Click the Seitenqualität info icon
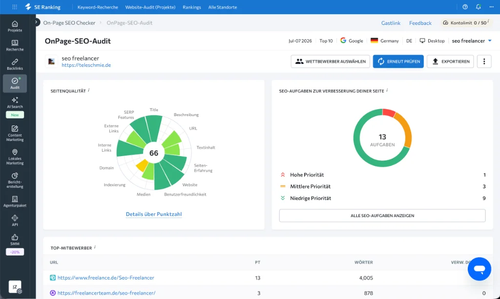The height and width of the screenshot is (299, 500). pyautogui.click(x=89, y=90)
